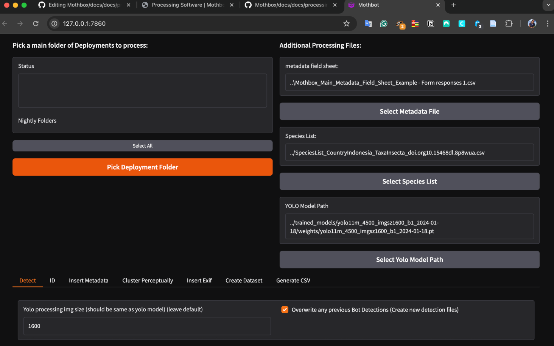The width and height of the screenshot is (554, 346).
Task: Click the cyan C extension icon
Action: click(x=462, y=23)
